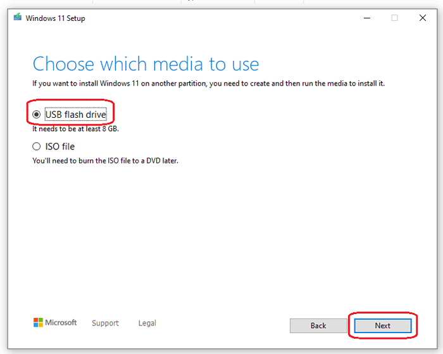Click the disabled maximize window button

coord(395,18)
